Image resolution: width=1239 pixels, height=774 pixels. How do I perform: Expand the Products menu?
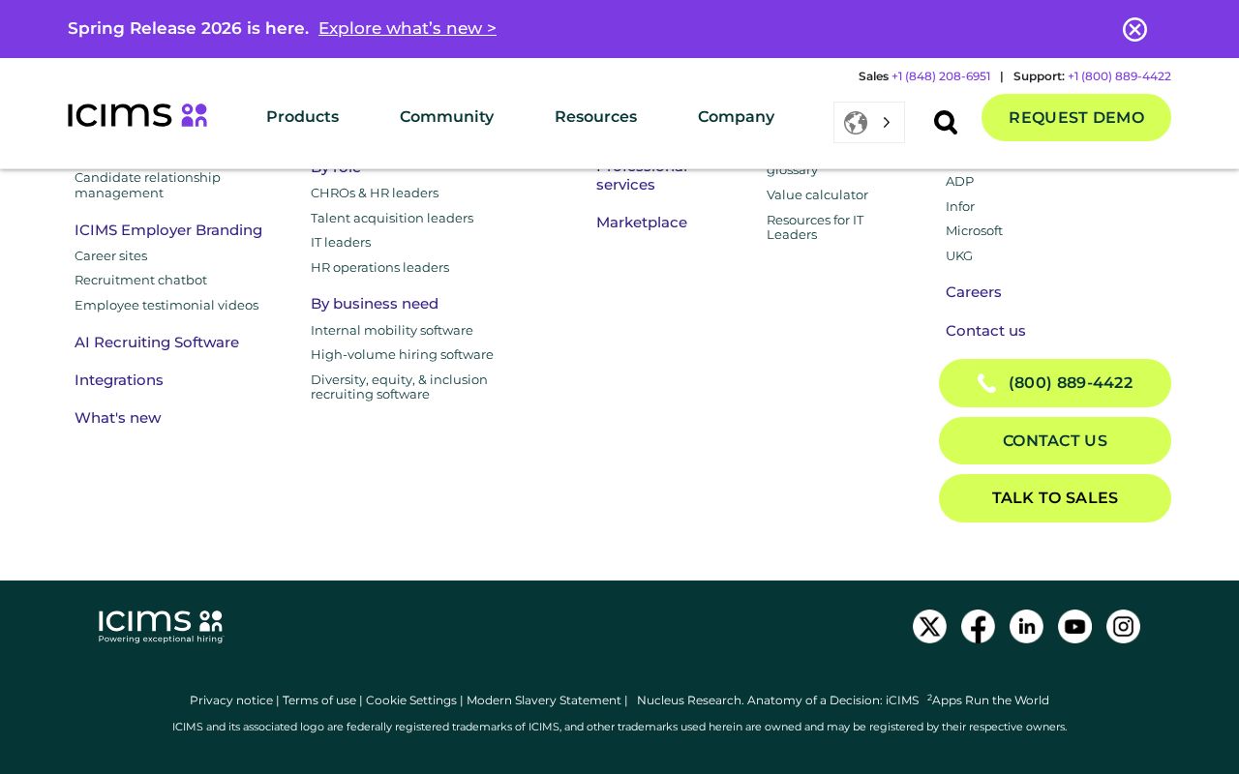[302, 117]
